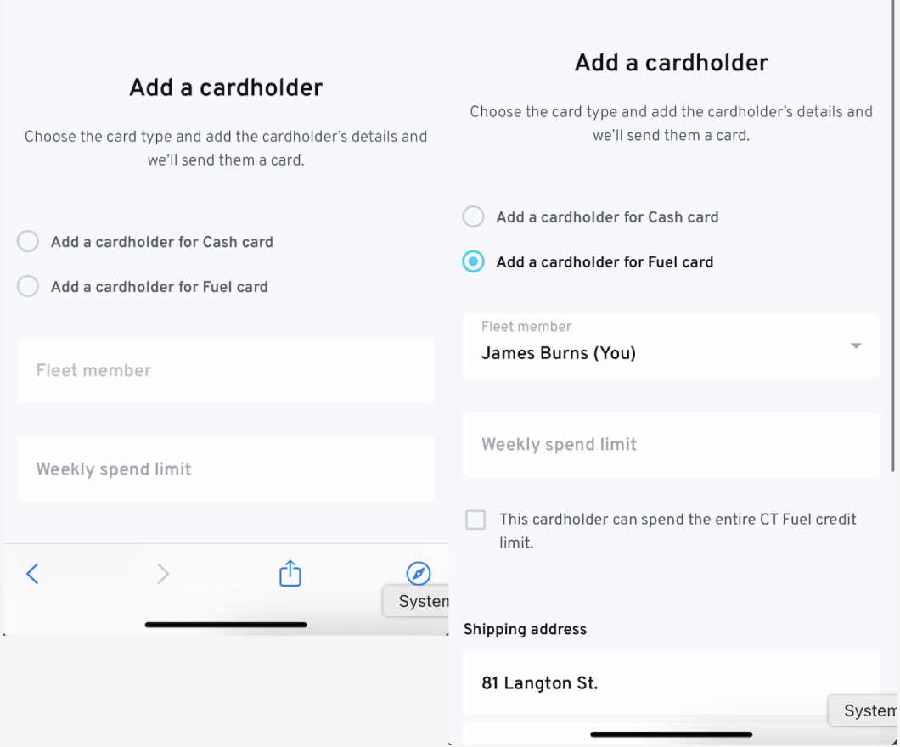Tap home indicator bar under Safari toolbar
Screen dimensions: 900x747
point(226,625)
